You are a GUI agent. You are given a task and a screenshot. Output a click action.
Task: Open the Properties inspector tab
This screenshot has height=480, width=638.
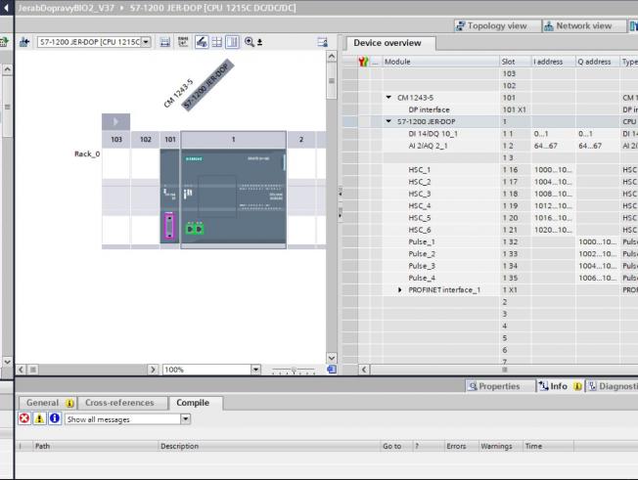(500, 386)
